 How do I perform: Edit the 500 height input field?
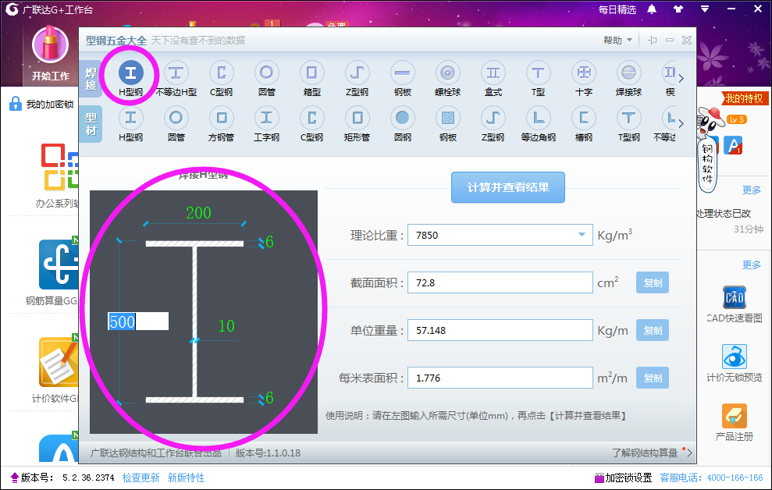[138, 321]
